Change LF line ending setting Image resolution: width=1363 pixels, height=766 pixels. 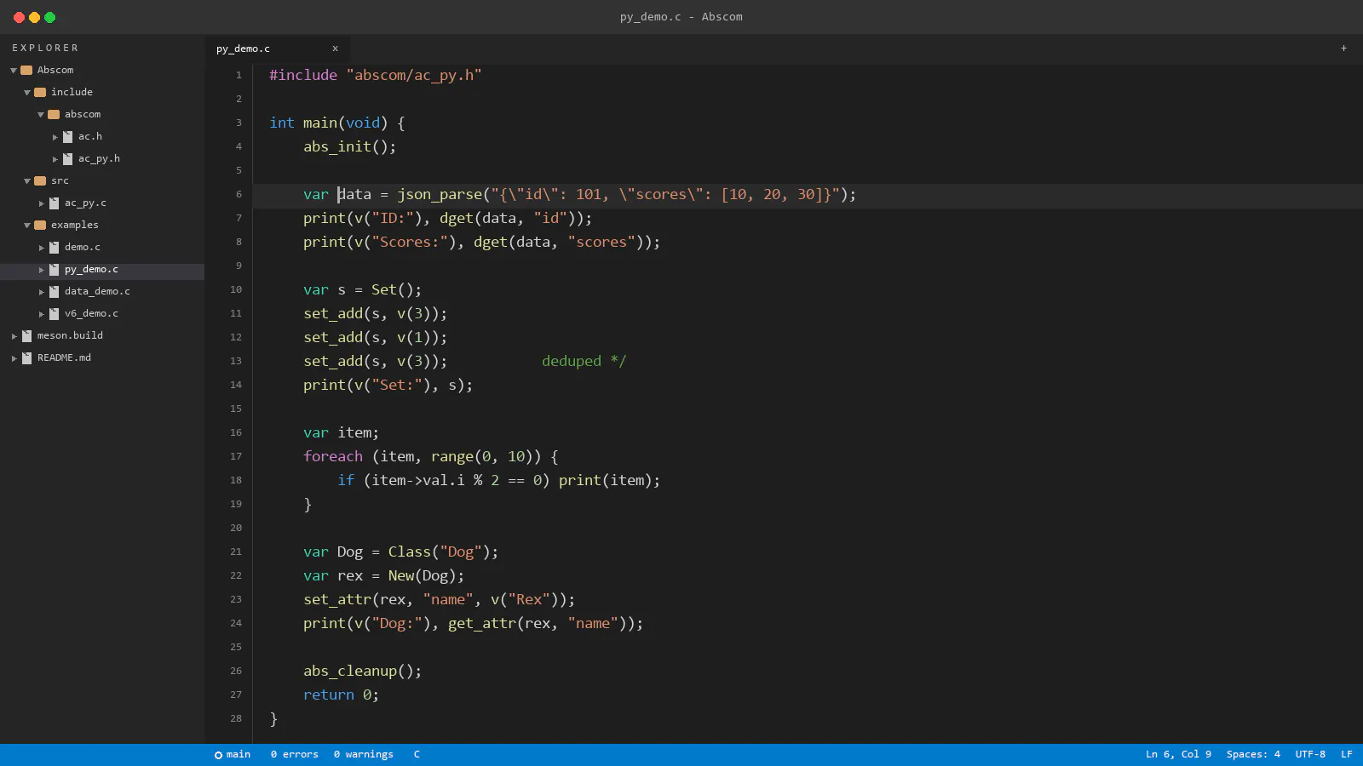click(1347, 755)
